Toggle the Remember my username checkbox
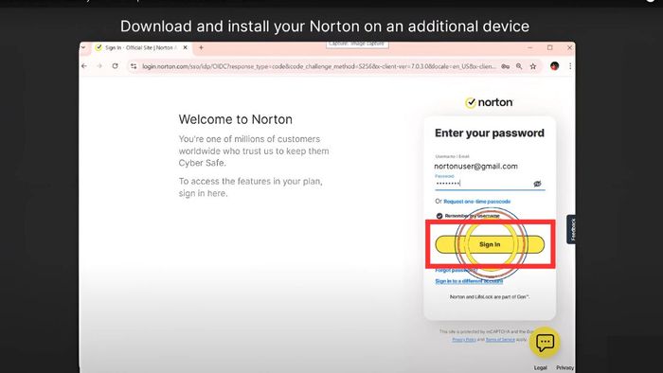The image size is (663, 373). pyautogui.click(x=439, y=216)
